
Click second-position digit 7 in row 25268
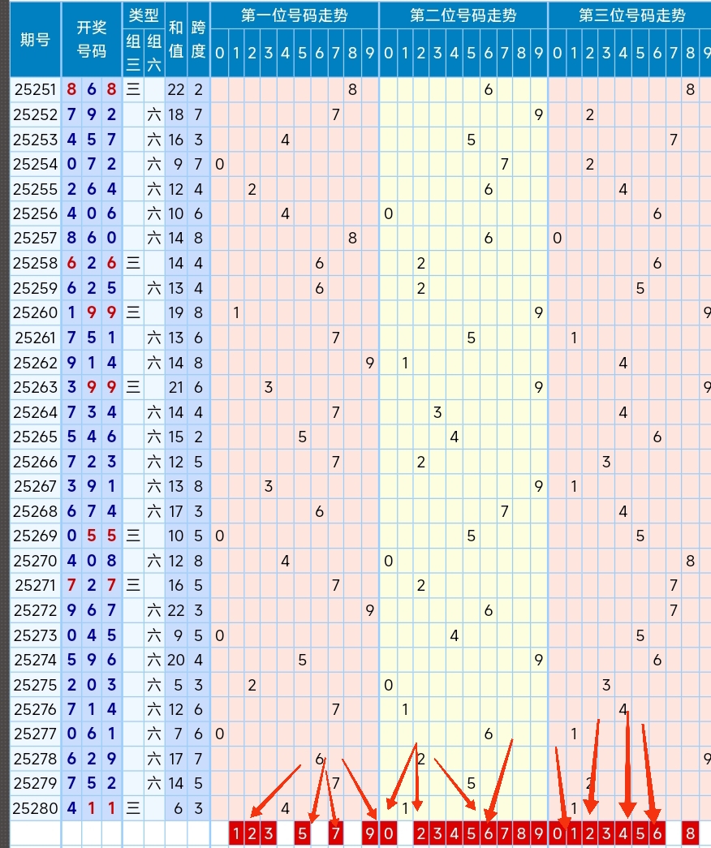pos(504,511)
